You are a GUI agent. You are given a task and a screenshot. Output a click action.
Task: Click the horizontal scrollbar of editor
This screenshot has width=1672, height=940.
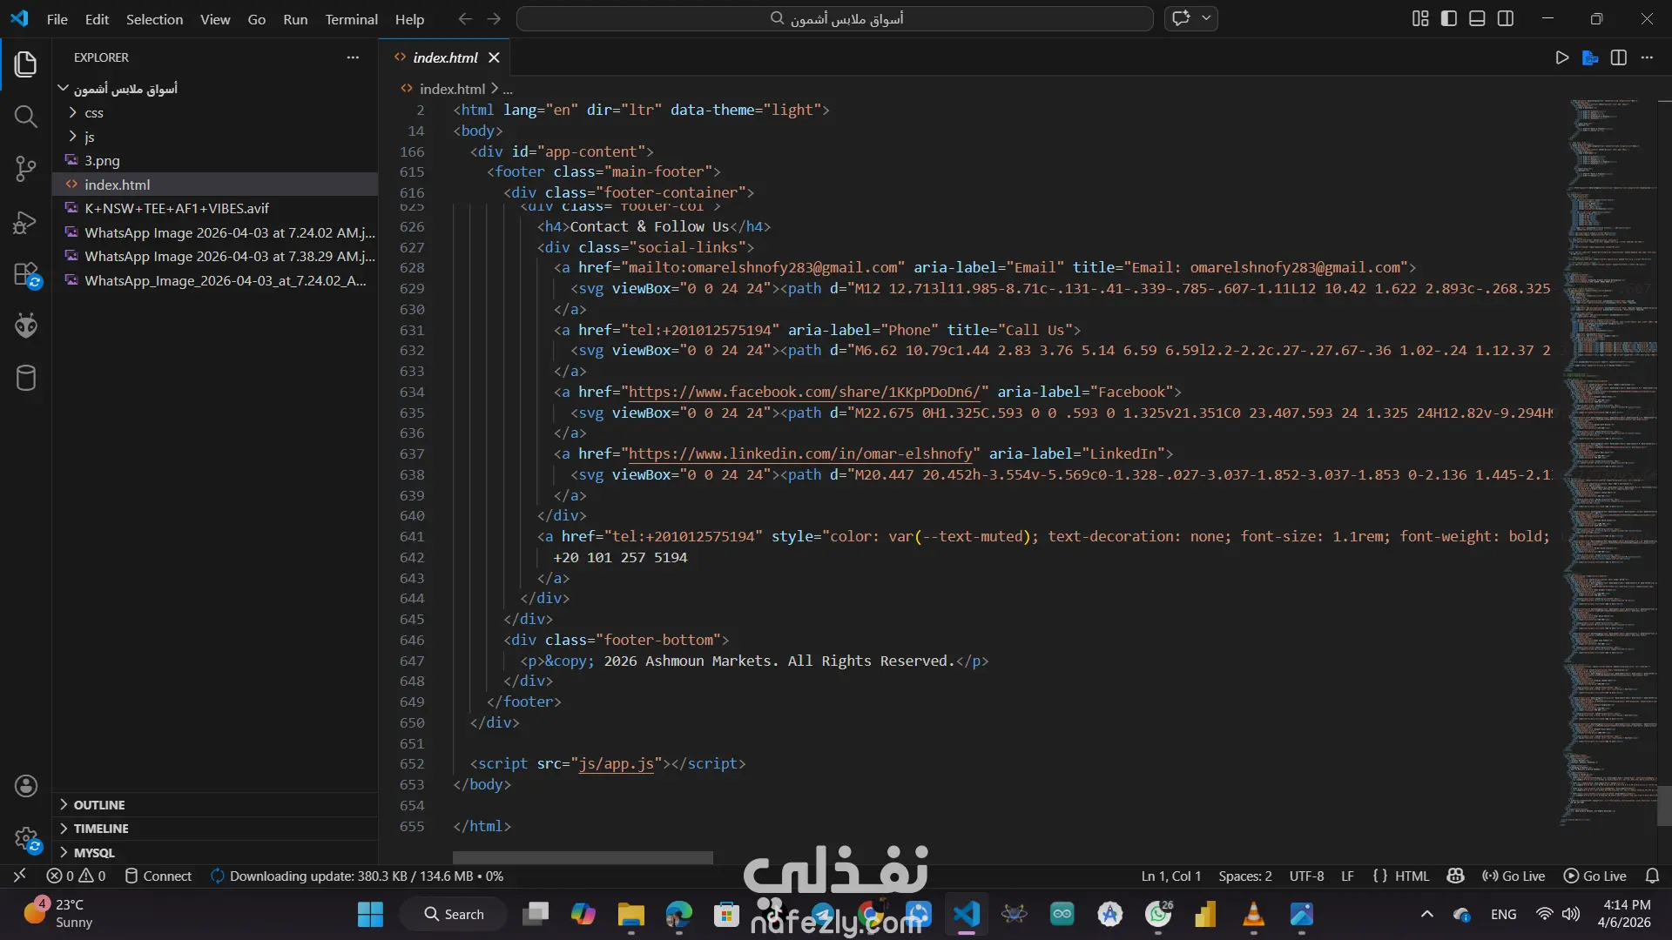(x=583, y=857)
